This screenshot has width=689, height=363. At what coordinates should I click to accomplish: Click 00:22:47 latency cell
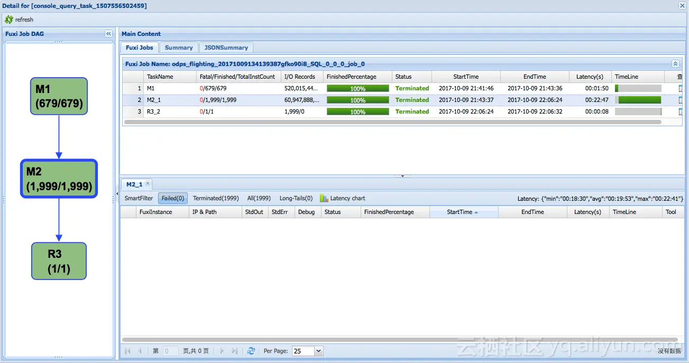click(596, 100)
